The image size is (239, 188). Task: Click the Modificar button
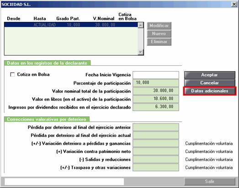[x=159, y=26]
